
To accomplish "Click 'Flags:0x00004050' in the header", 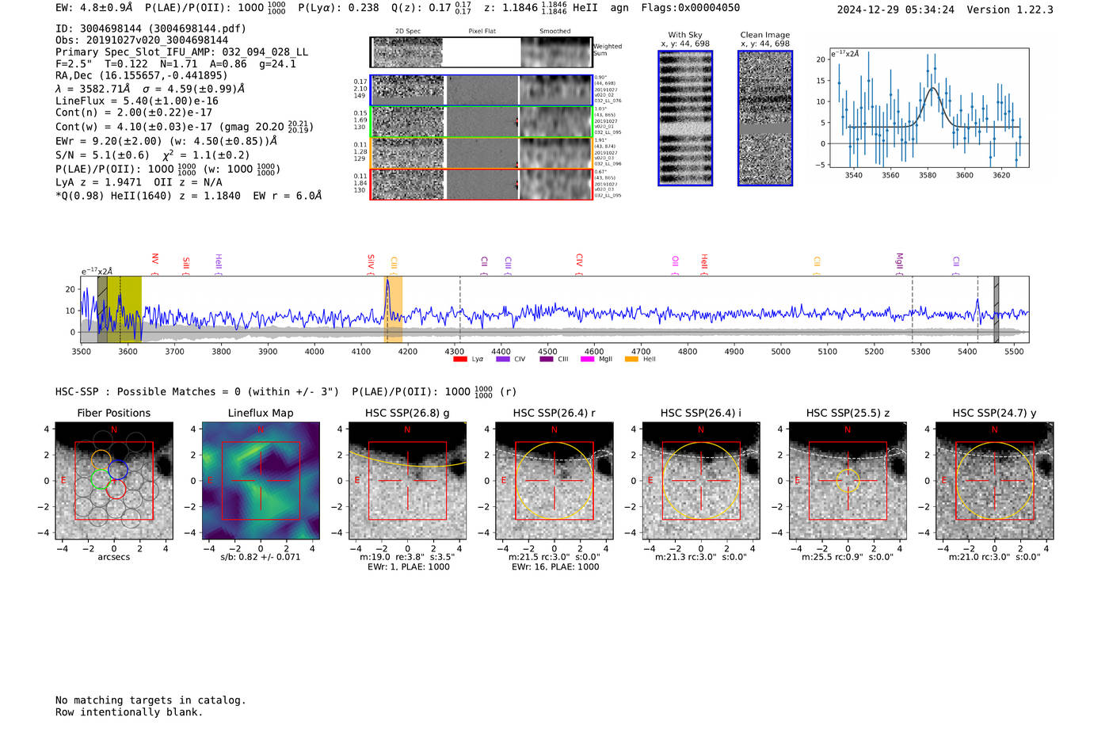I will click(691, 8).
